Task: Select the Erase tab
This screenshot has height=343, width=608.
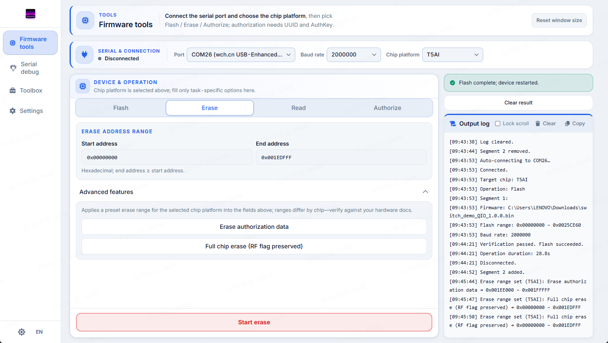Action: pyautogui.click(x=210, y=108)
